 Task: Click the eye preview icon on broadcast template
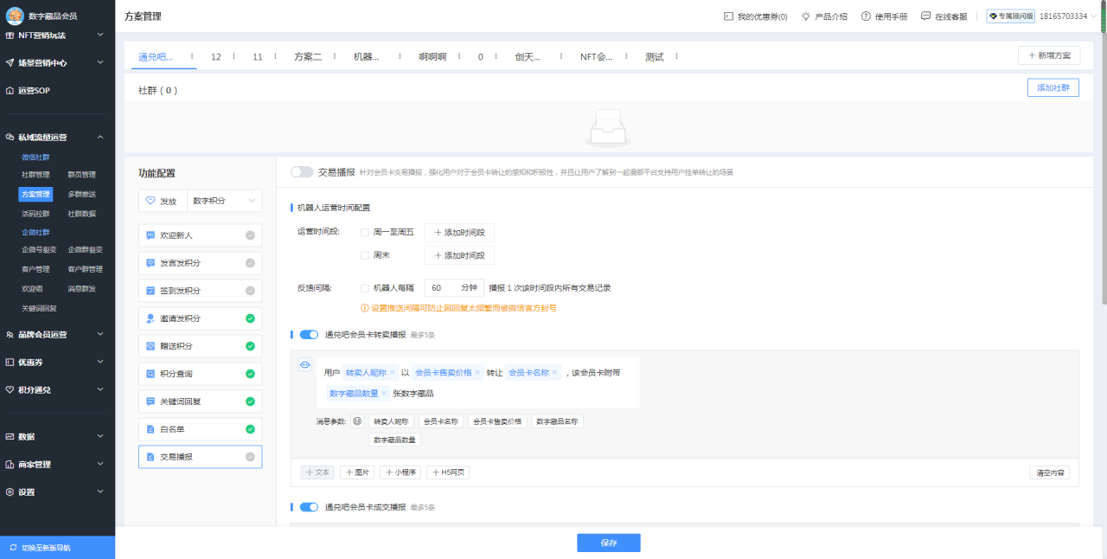[x=304, y=364]
